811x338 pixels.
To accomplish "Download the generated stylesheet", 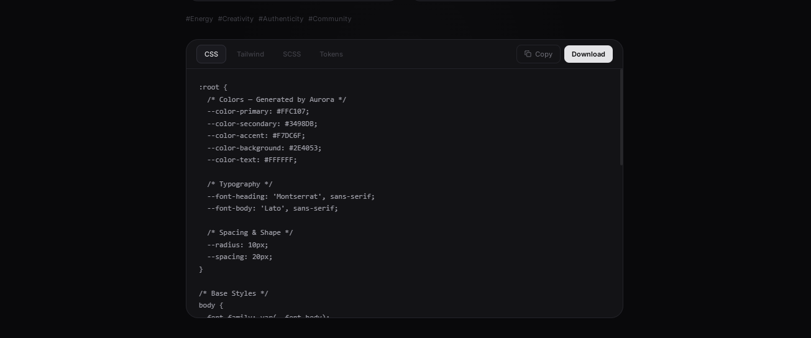I will tap(588, 54).
